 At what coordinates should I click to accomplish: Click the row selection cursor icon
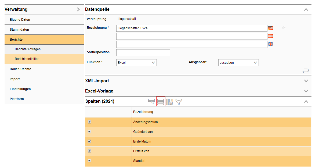[x=151, y=101]
